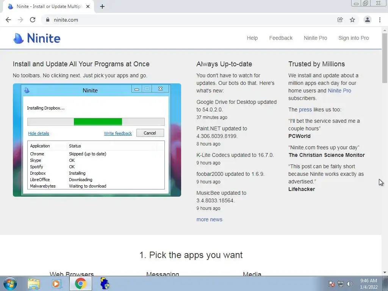
Task: Click 'The Christian Science Monitor' attribution
Action: [x=327, y=155]
